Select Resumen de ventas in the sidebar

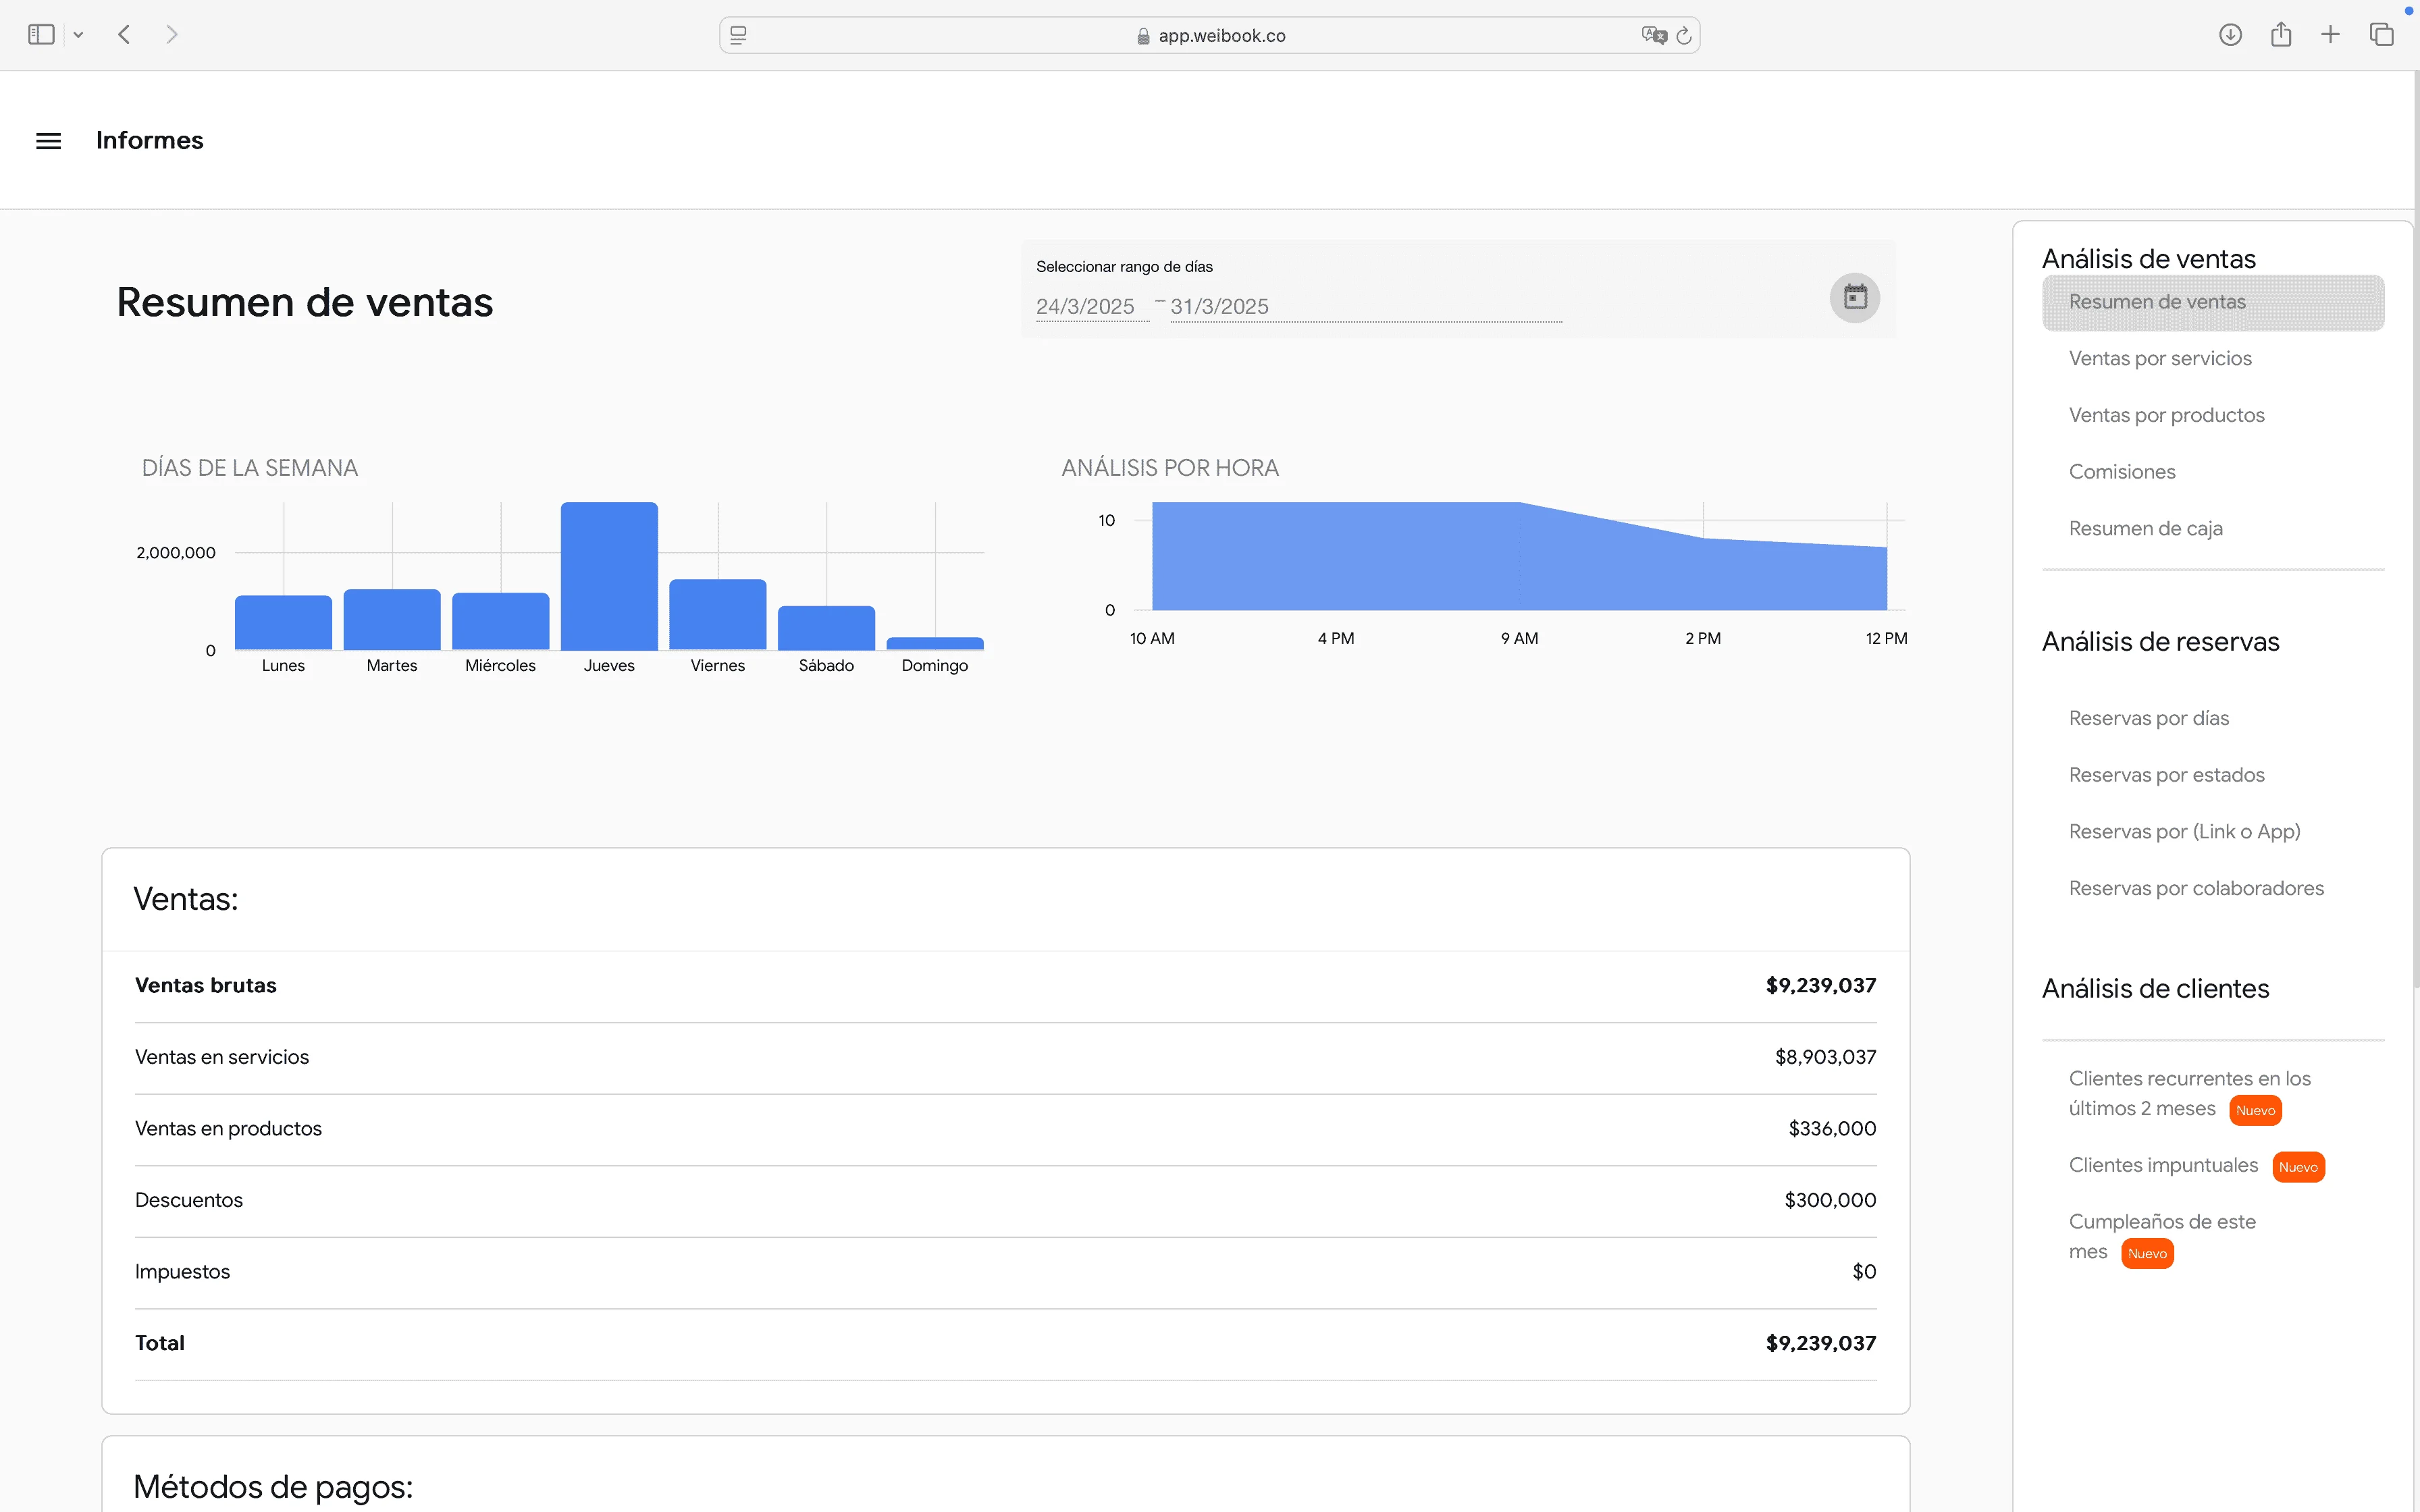(x=2155, y=301)
